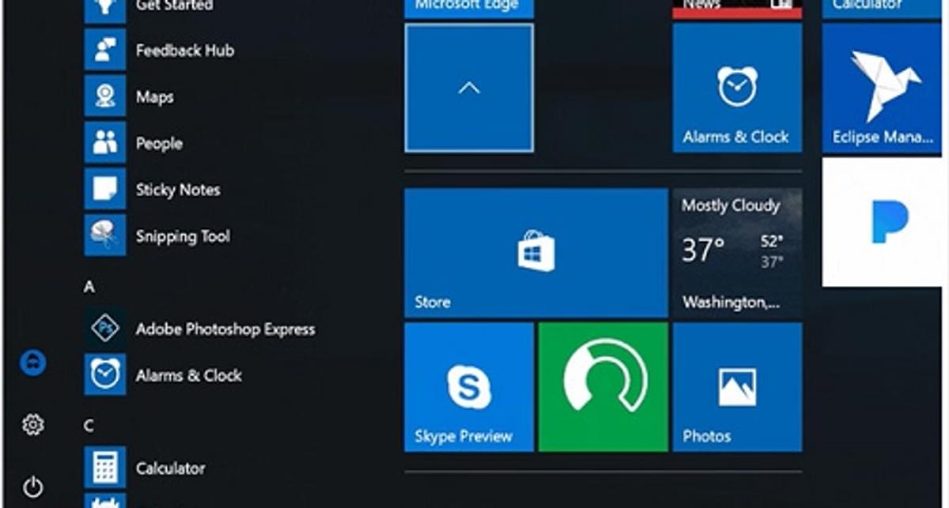Open the People app icon
Screen dimensions: 949x508
point(105,143)
